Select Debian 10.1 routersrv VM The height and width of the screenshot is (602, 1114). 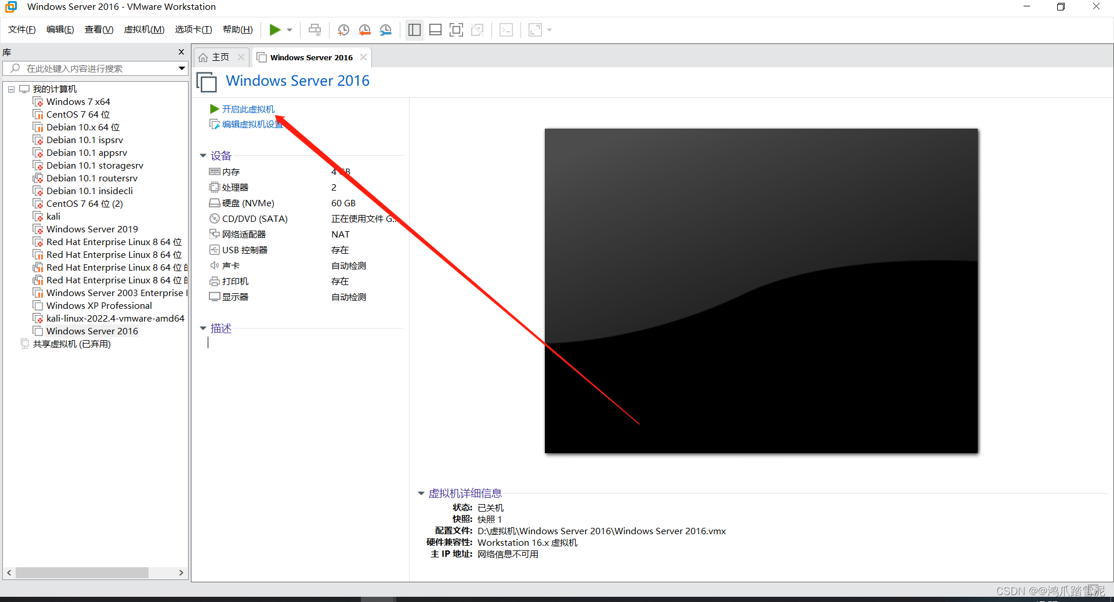click(x=92, y=178)
